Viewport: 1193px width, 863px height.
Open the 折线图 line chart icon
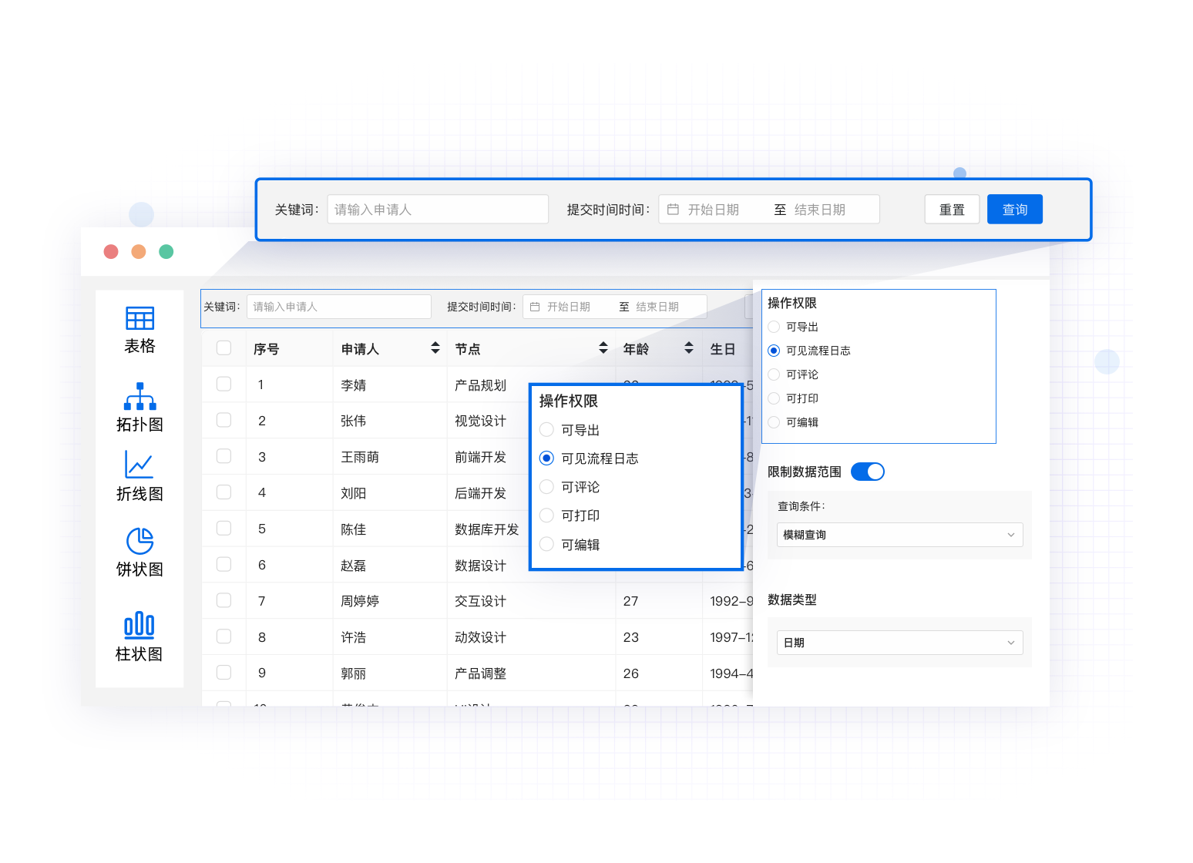139,465
